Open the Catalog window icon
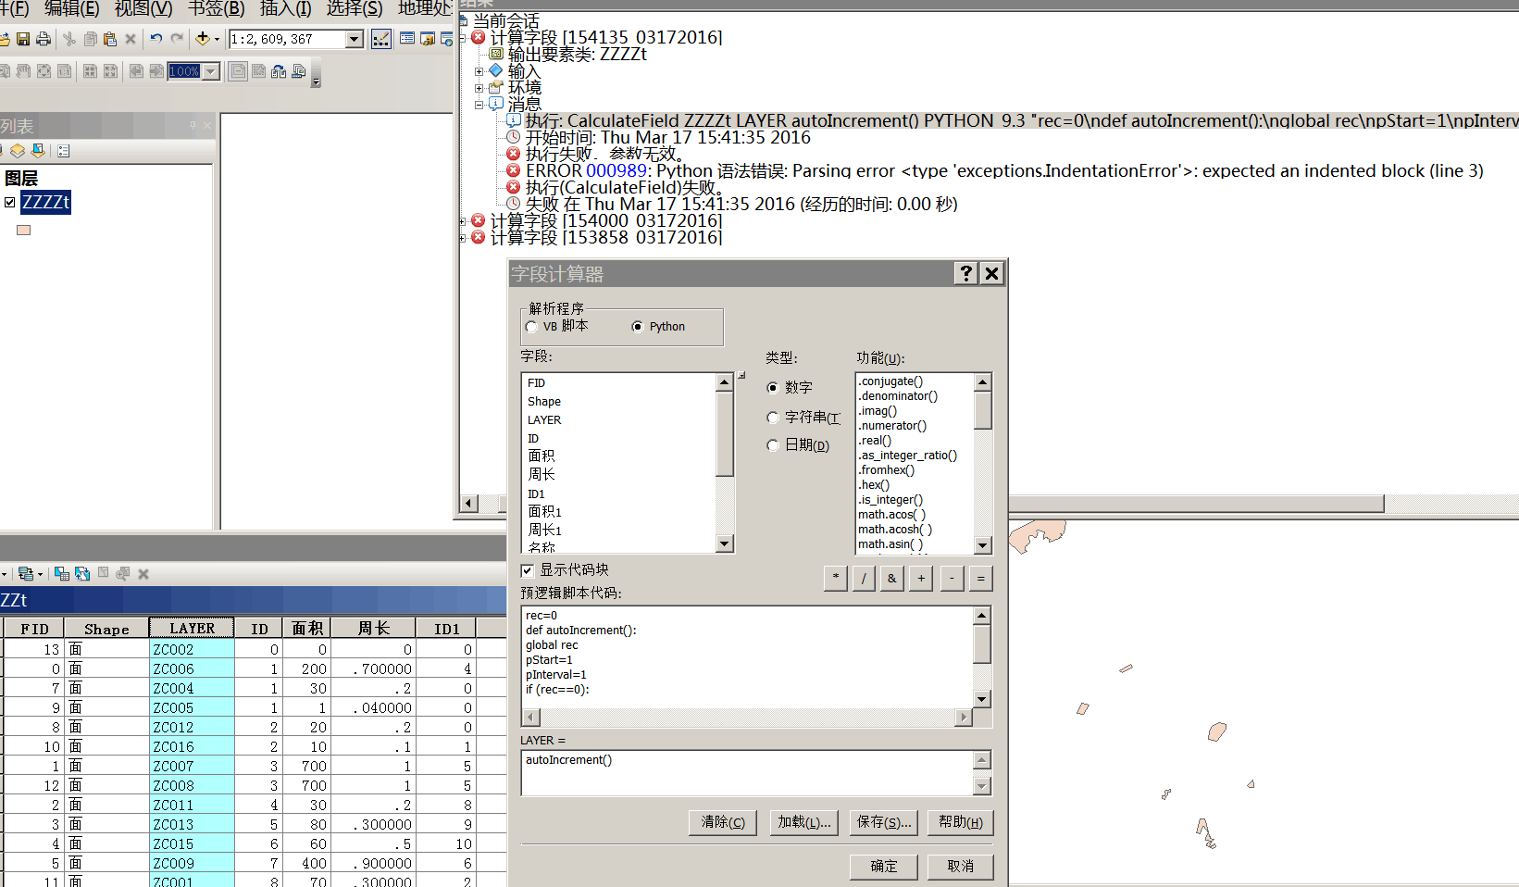 pyautogui.click(x=428, y=39)
